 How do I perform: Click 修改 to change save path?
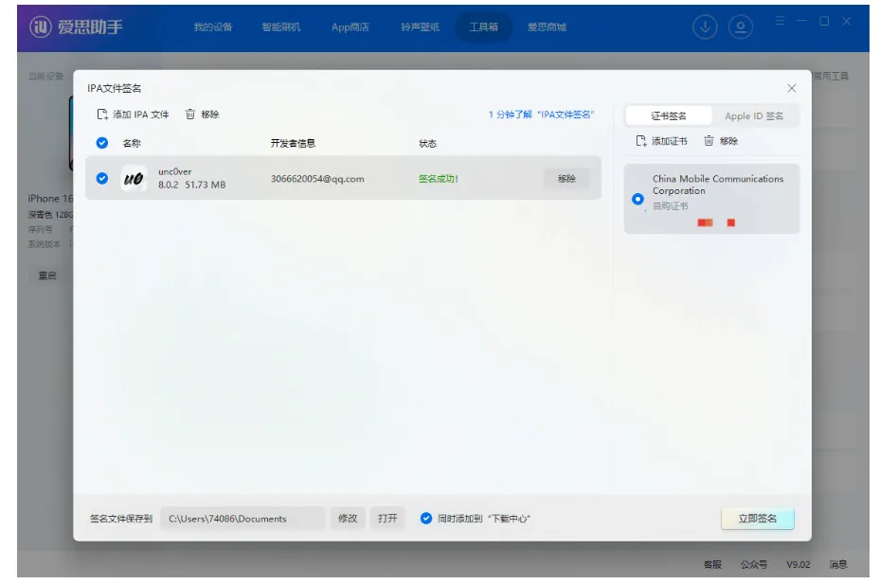(348, 518)
